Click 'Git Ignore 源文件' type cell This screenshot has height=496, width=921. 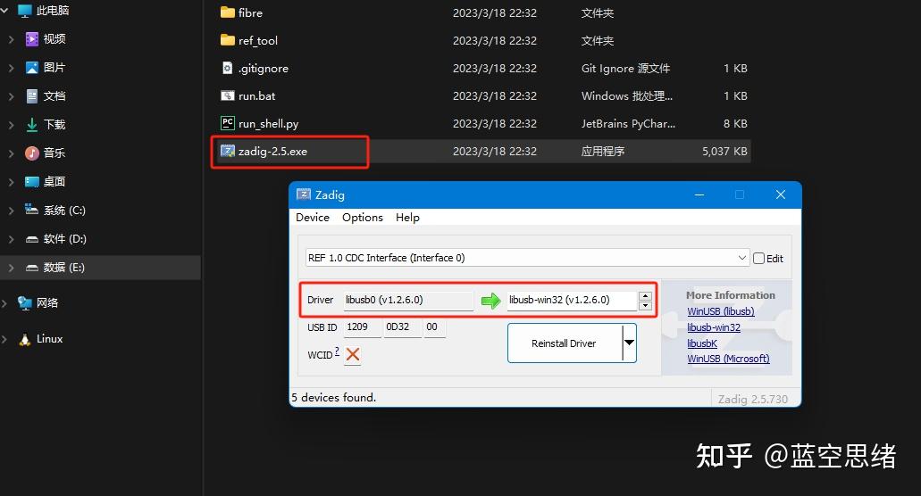(625, 68)
